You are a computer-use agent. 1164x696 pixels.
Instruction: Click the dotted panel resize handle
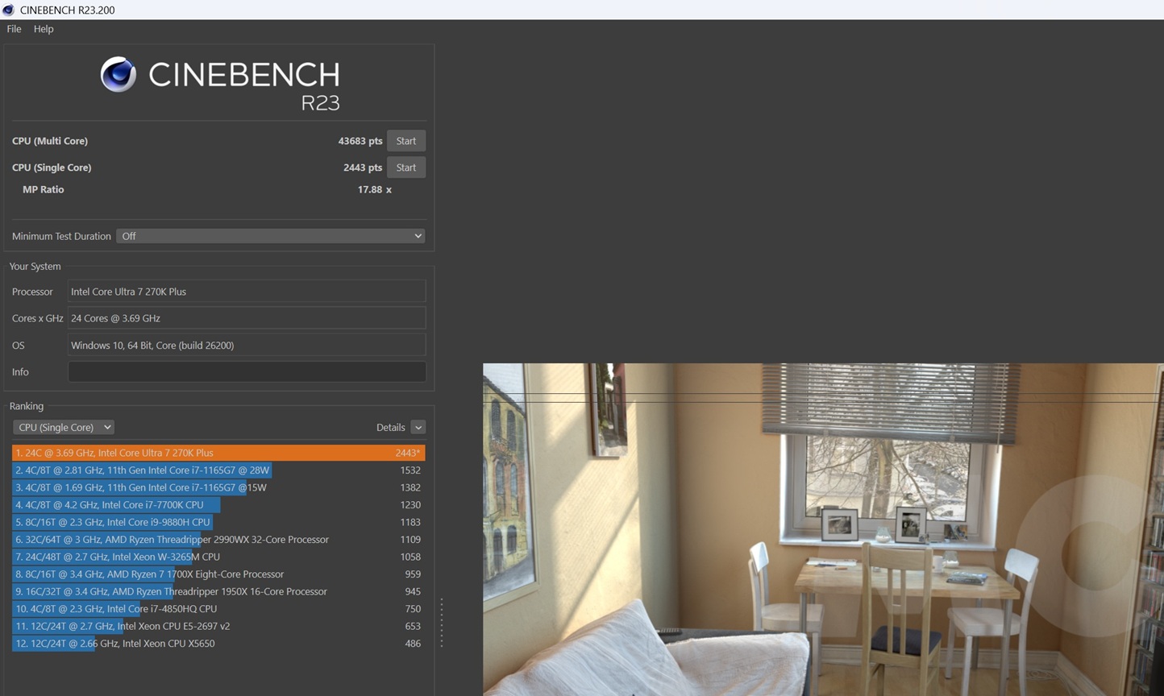[442, 622]
